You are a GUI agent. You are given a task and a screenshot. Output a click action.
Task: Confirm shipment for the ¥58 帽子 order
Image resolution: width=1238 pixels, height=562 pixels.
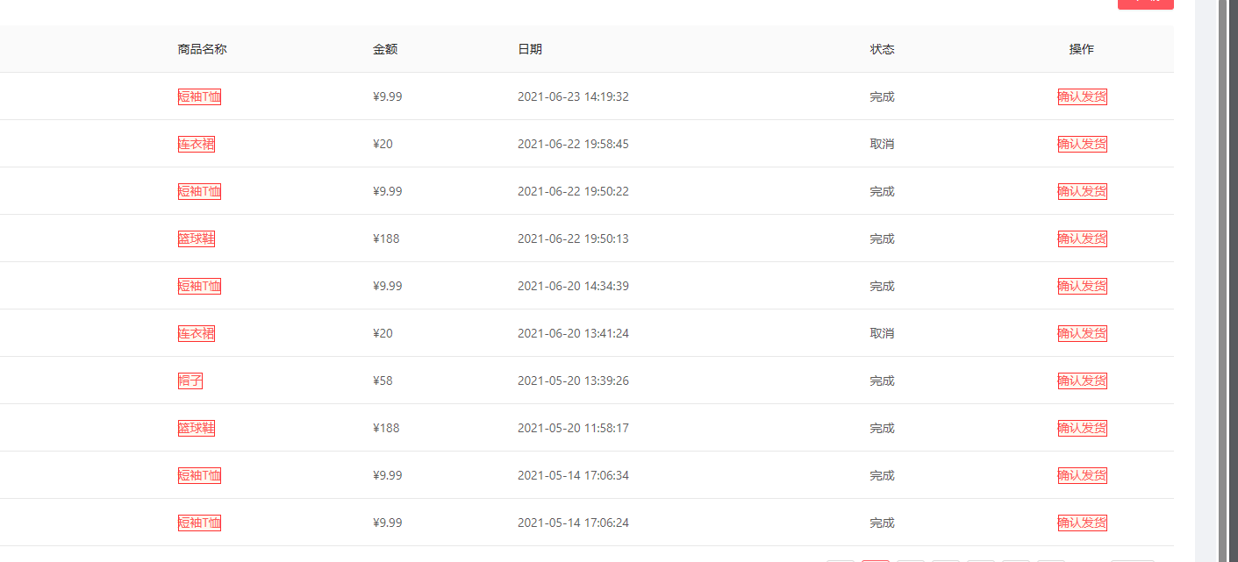click(x=1082, y=381)
